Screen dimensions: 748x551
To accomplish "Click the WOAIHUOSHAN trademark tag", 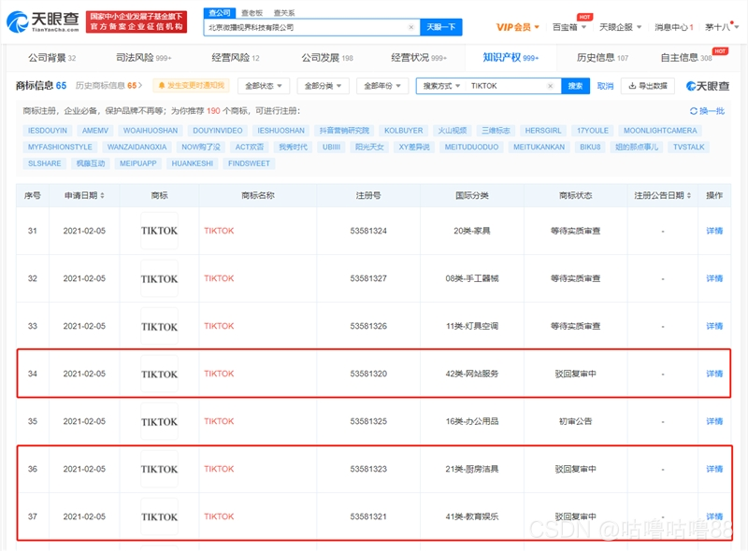I will tap(151, 131).
